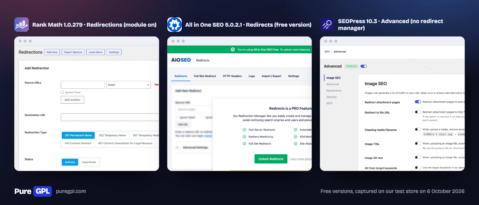This screenshot has width=479, height=205.
Task: Click the checkmark icon beside Full Site Redirects
Action: click(x=244, y=144)
